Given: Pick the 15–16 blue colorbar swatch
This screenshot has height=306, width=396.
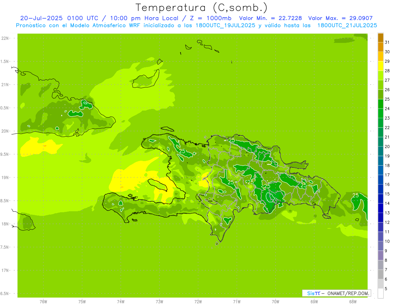Looking at the screenshot, I should [380, 189].
